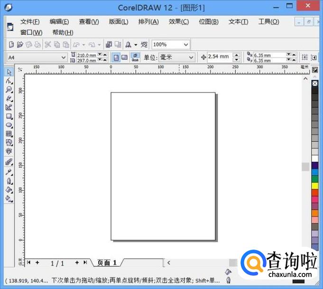Select the Graph Paper tool
This screenshot has height=289, width=323.
9,134
